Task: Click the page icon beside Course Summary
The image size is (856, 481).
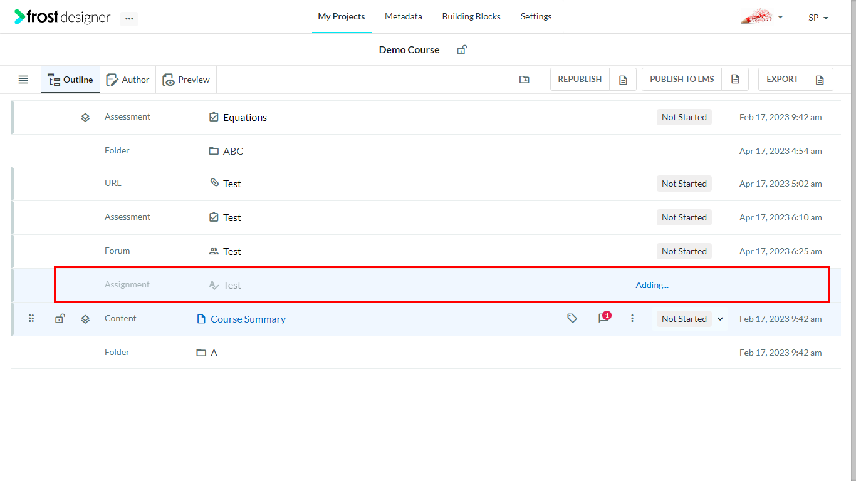Action: pos(201,319)
